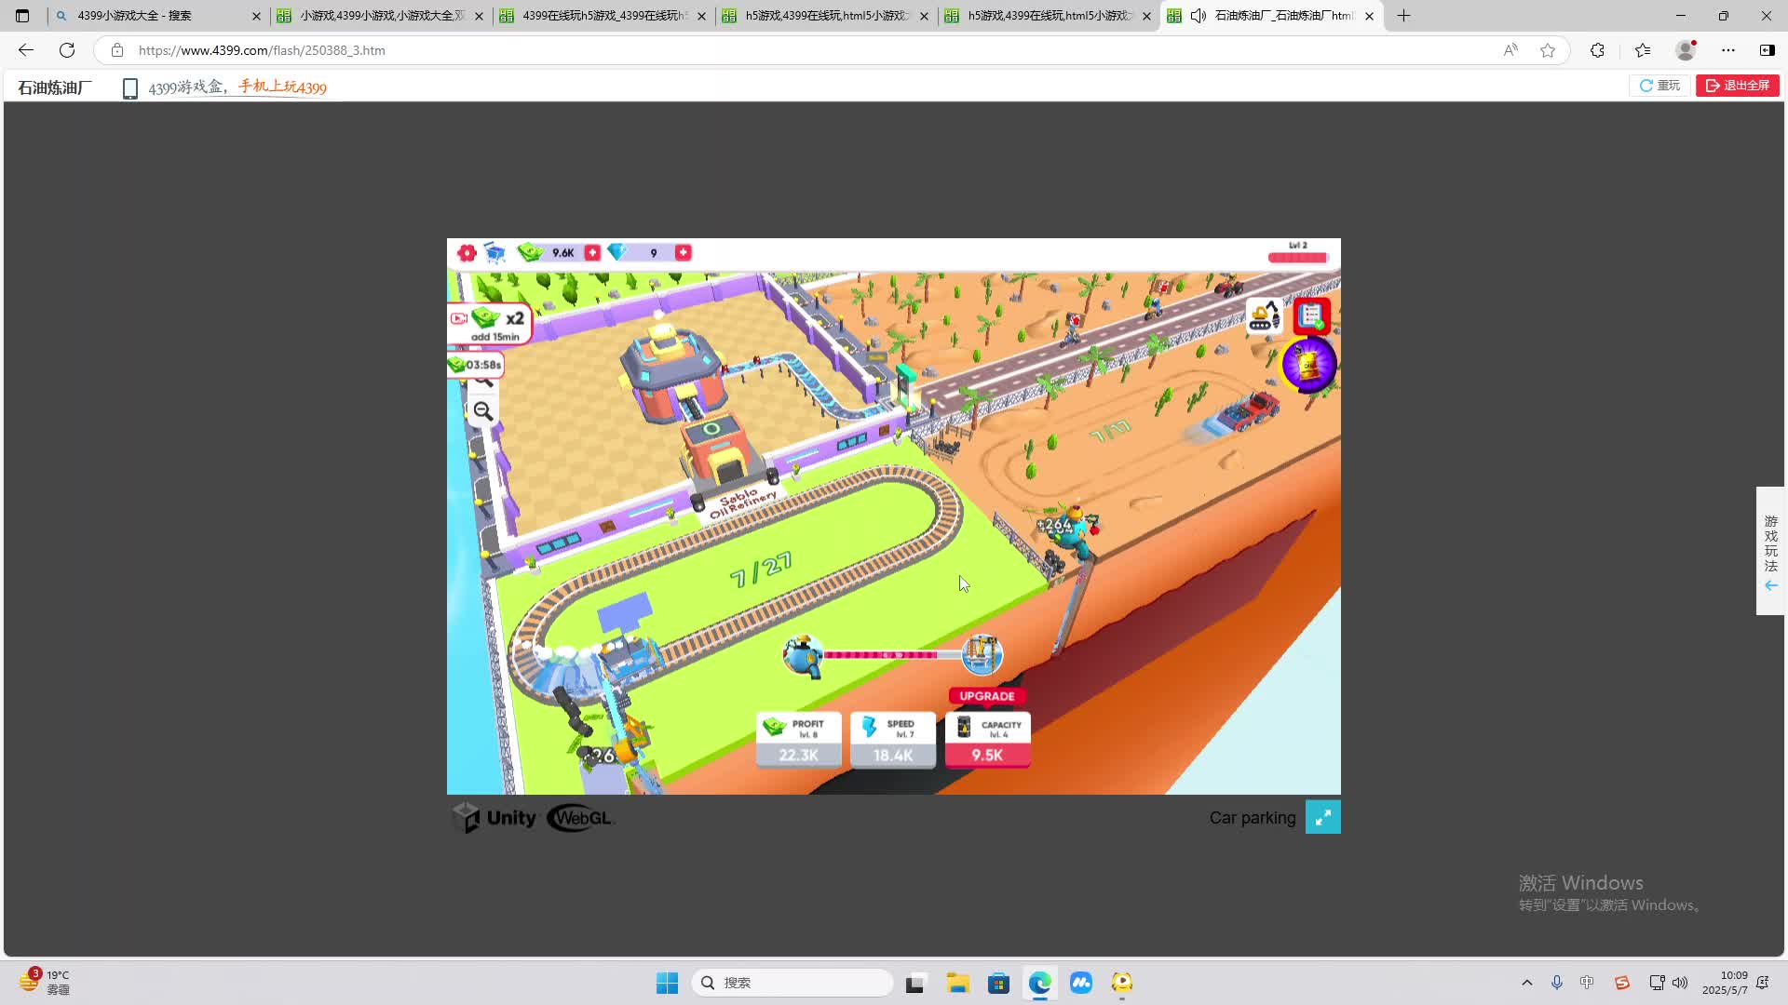
Task: Click plus button beside gem count
Action: tap(683, 253)
